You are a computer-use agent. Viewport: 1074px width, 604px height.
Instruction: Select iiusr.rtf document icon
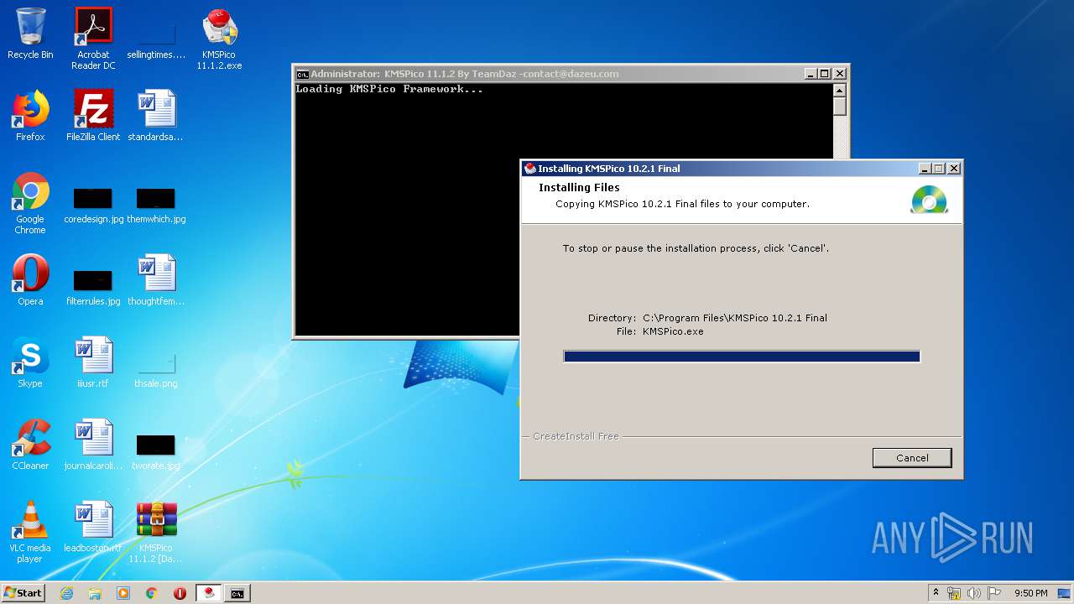pos(93,362)
